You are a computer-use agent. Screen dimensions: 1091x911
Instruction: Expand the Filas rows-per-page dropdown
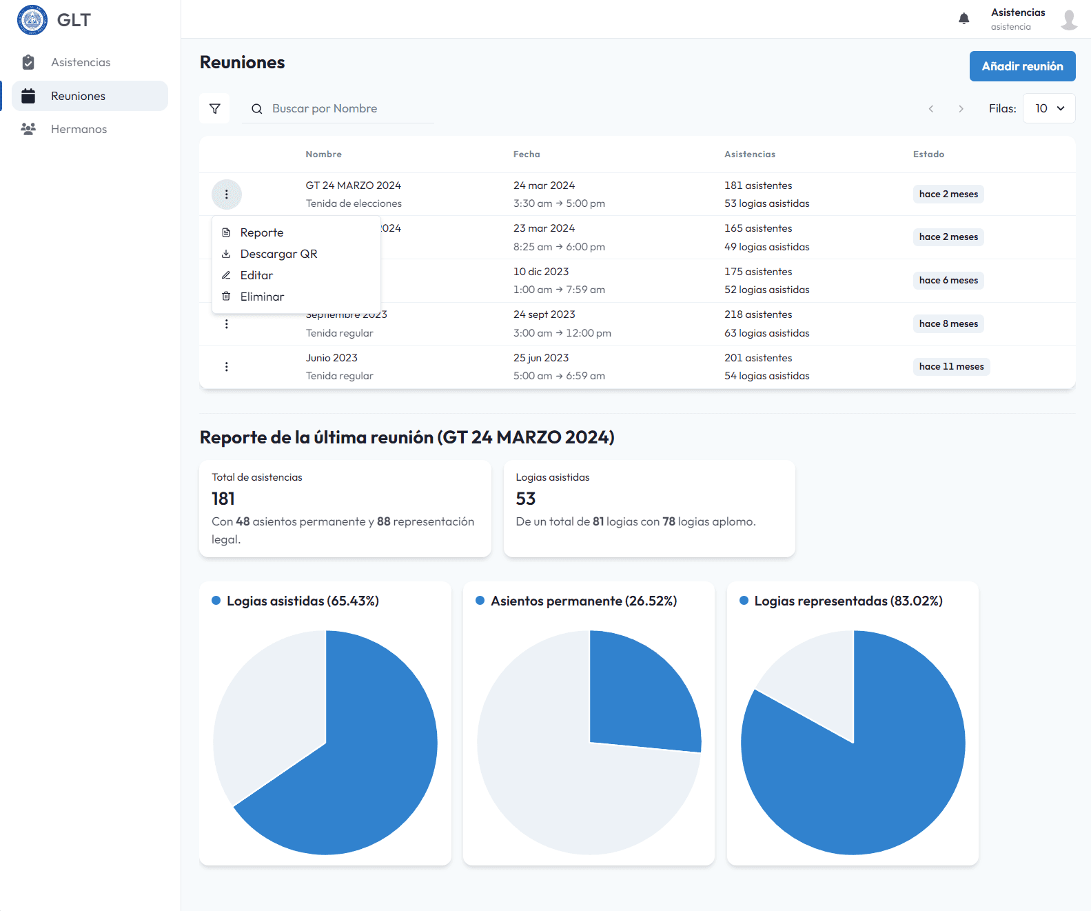coord(1048,109)
